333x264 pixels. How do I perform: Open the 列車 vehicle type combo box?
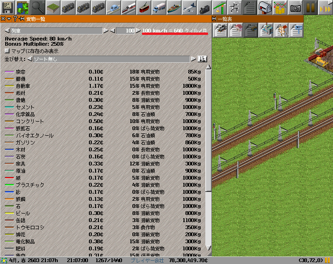pyautogui.click(x=56, y=31)
